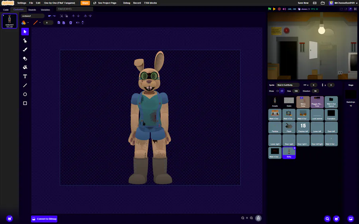Click the Find (Ctrl+F) search box
Screen dimensions: 359x224
(x=75, y=9)
